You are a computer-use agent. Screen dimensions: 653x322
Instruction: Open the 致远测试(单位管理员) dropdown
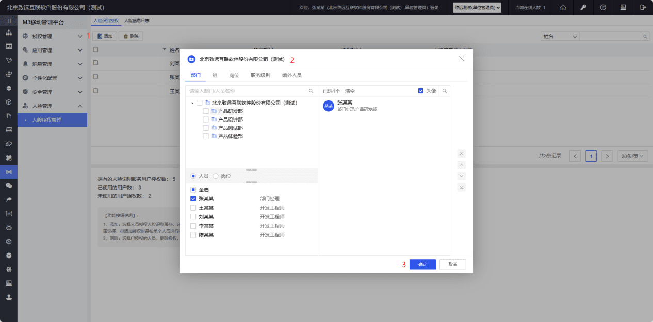[x=477, y=7]
